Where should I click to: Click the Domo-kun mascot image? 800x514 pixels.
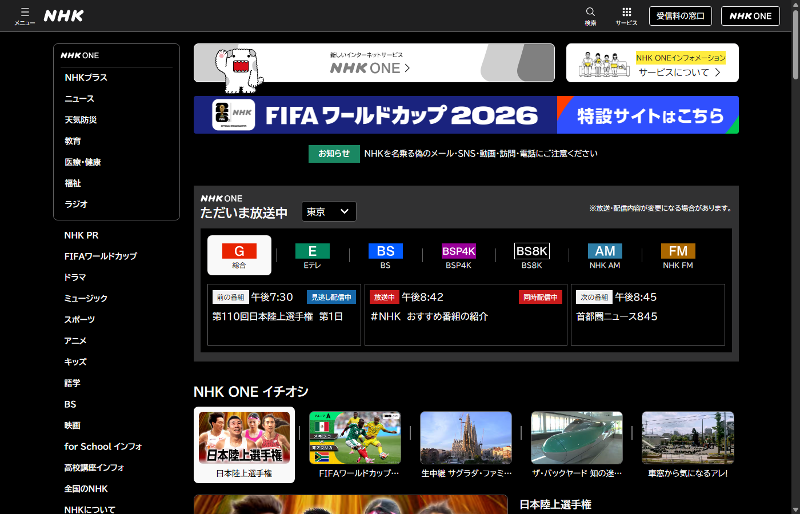point(239,70)
